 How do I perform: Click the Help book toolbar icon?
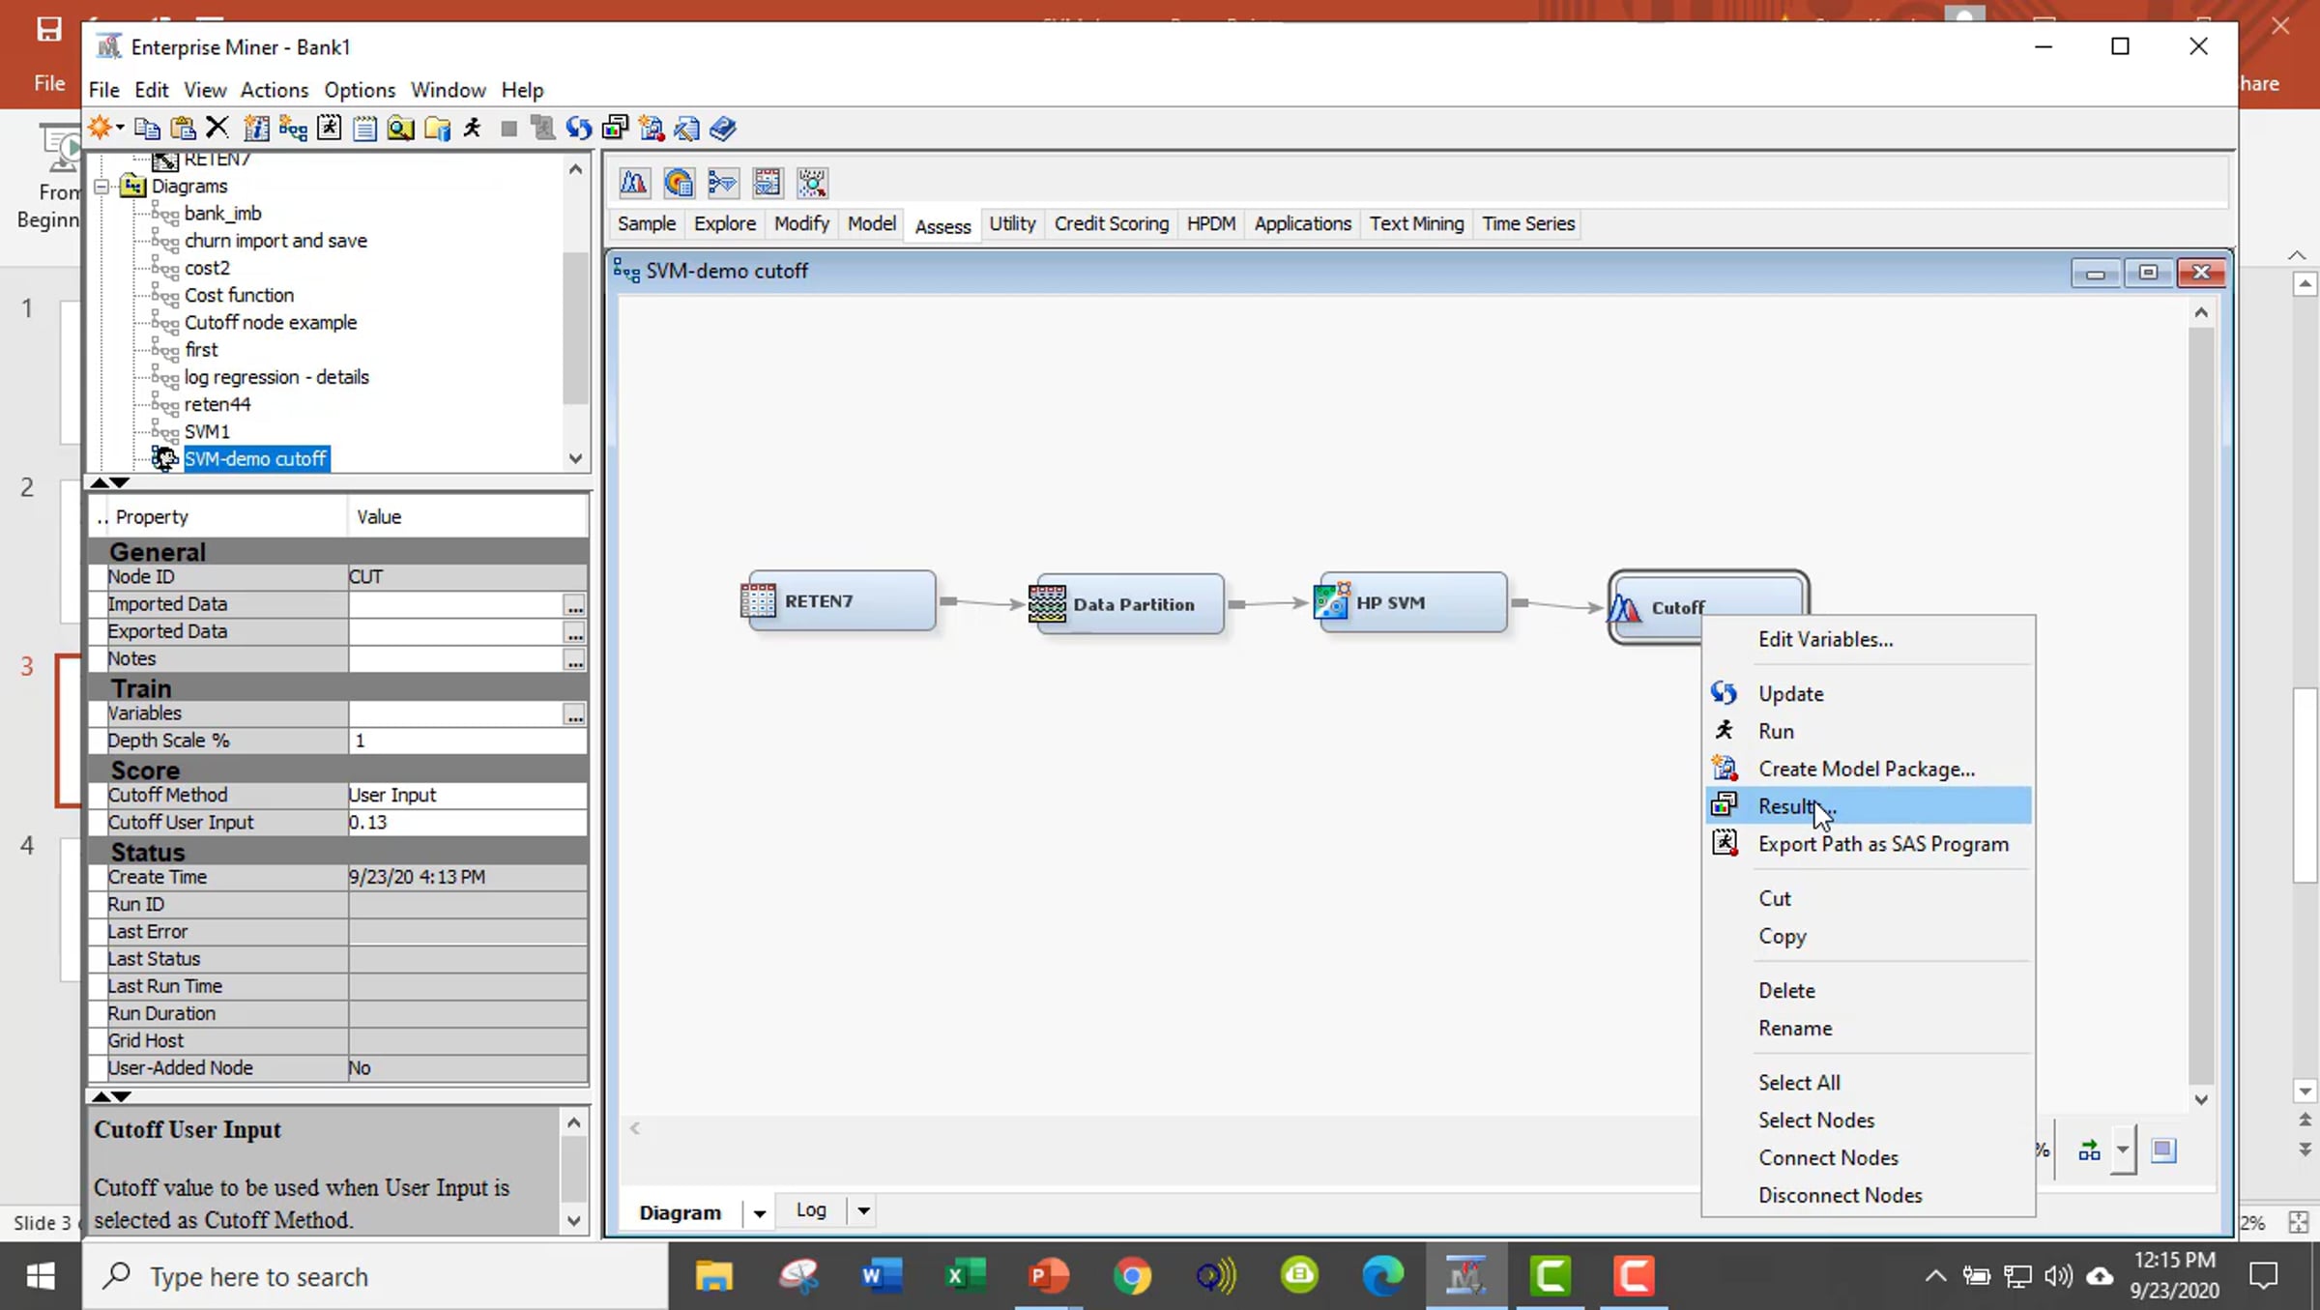pos(723,128)
